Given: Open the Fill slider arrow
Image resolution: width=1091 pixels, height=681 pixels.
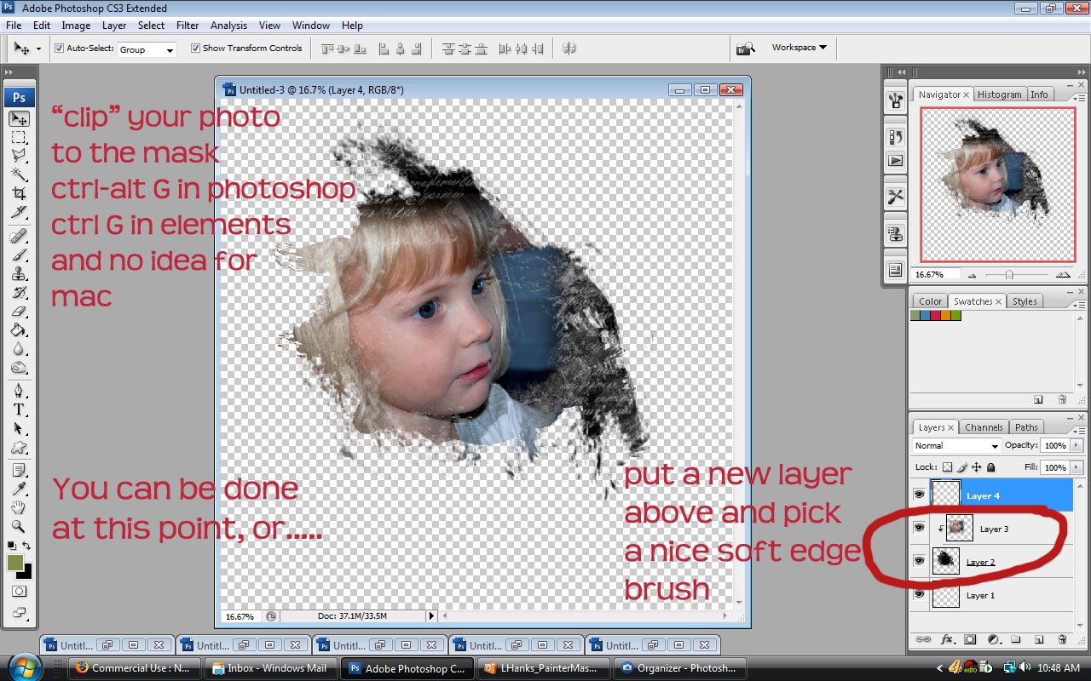Looking at the screenshot, I should coord(1076,467).
